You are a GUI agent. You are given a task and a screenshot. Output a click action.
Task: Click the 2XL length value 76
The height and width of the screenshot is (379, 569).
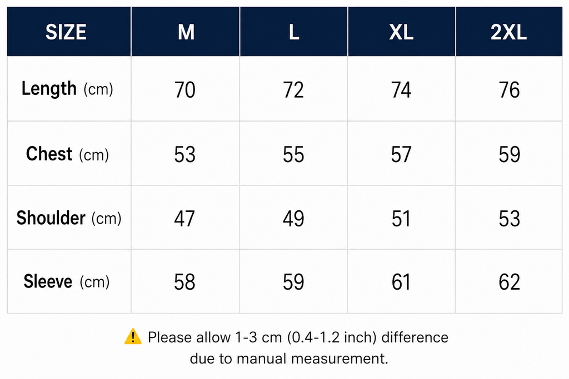coord(509,90)
